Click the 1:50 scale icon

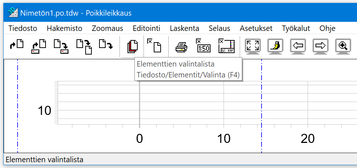click(203, 46)
